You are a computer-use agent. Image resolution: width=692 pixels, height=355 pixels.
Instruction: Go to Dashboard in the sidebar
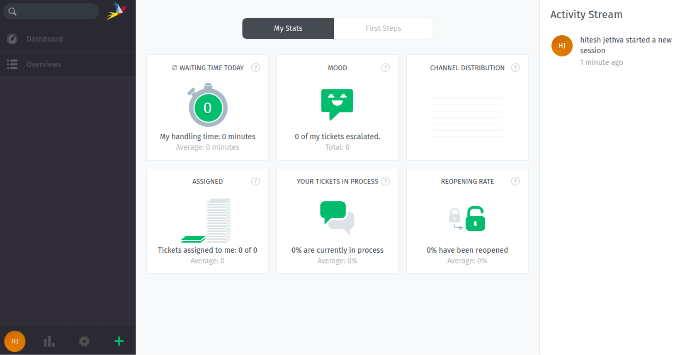coord(44,39)
